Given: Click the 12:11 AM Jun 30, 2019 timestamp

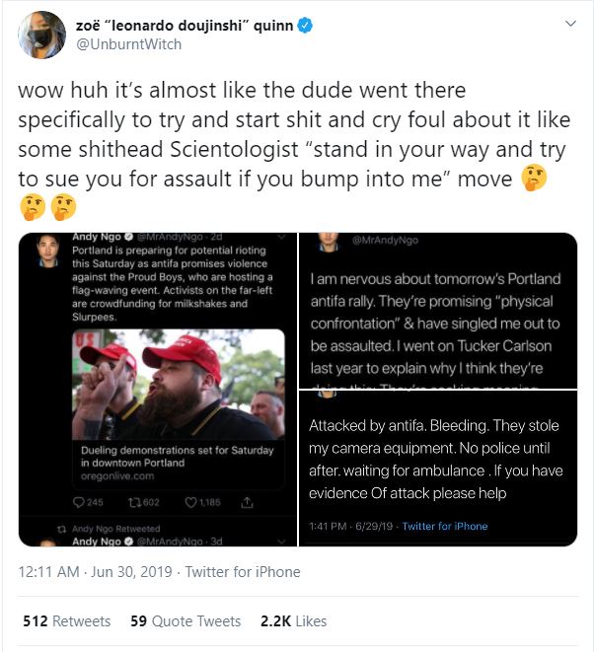Looking at the screenshot, I should click(x=95, y=572).
